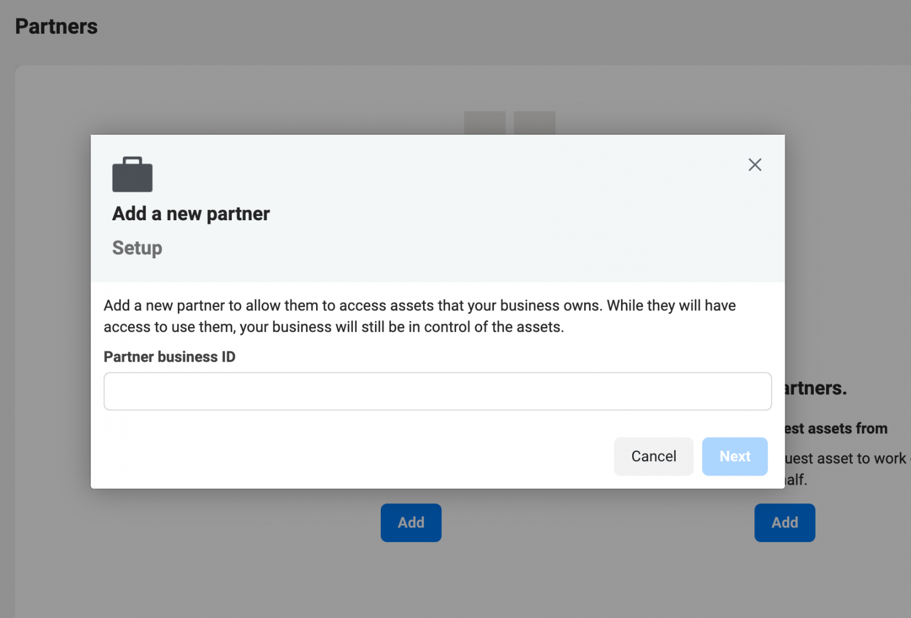Click the suitcase glyph above the dialog title
The width and height of the screenshot is (911, 618).
tap(132, 174)
